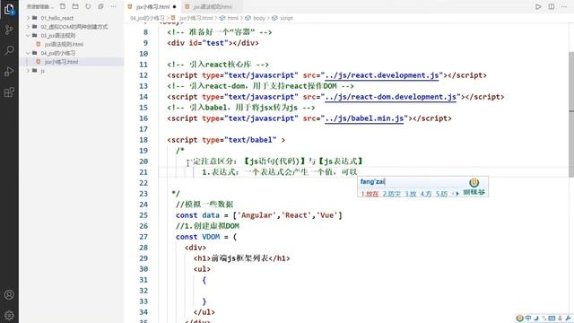Click "text/babel" on line 18
The width and height of the screenshot is (574, 323).
tap(250, 140)
